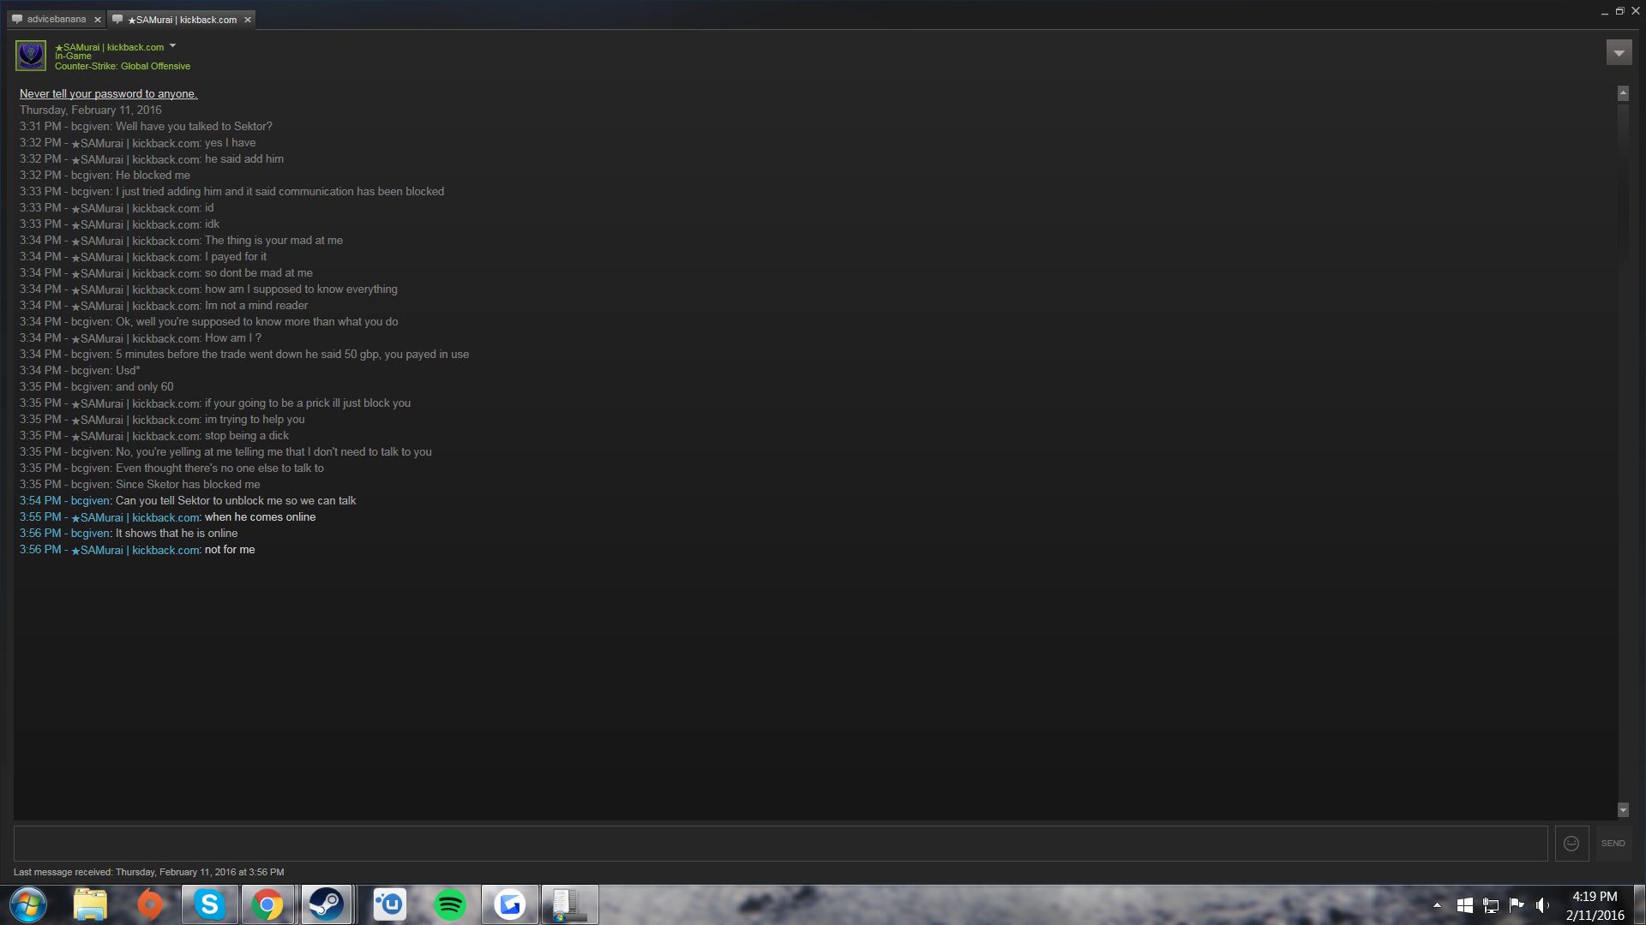Close the advicebanana chat tab
The image size is (1646, 925).
point(98,20)
